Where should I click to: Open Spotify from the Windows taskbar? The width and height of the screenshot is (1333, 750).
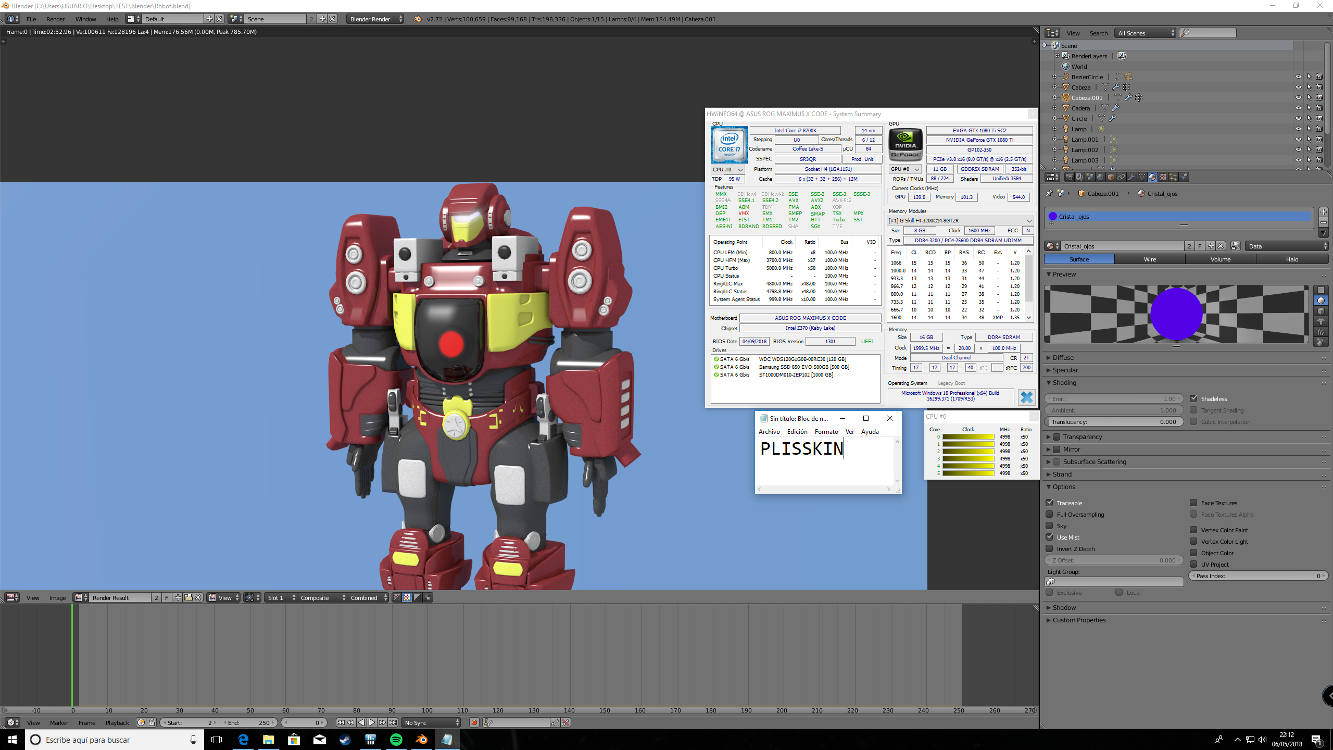click(396, 739)
